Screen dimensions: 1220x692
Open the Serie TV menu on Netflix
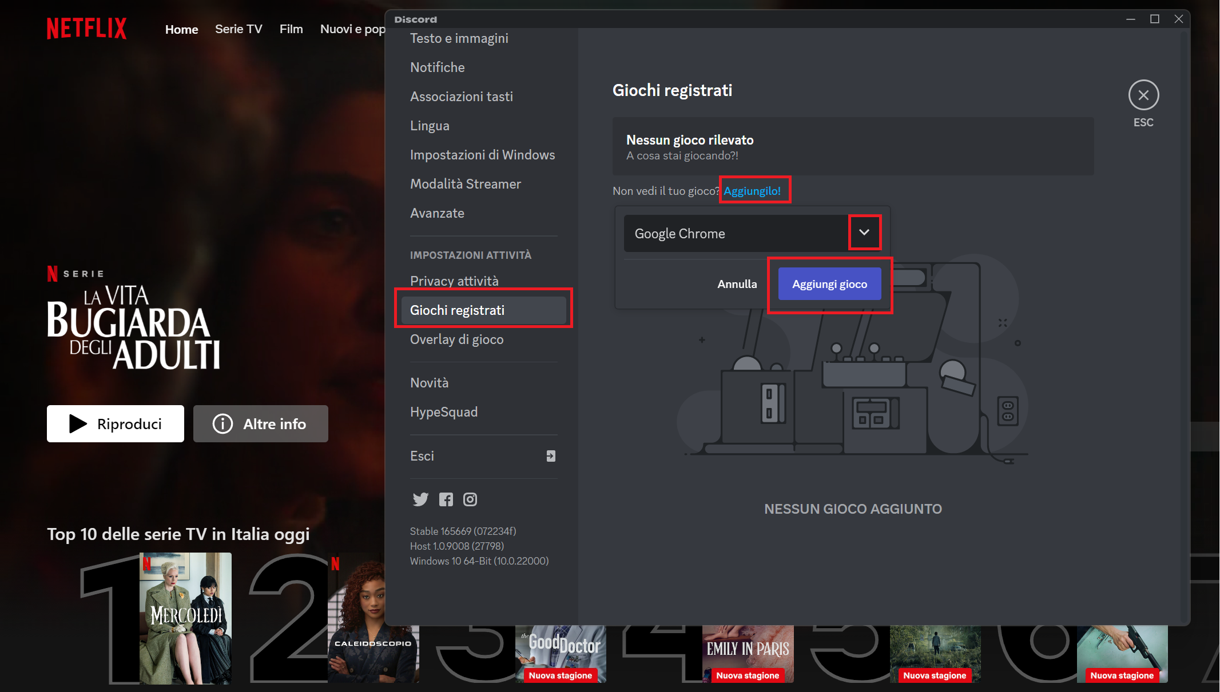click(x=239, y=29)
